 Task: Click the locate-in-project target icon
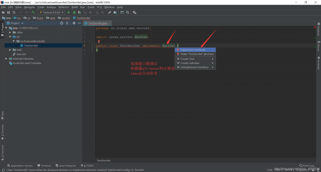tap(62, 23)
